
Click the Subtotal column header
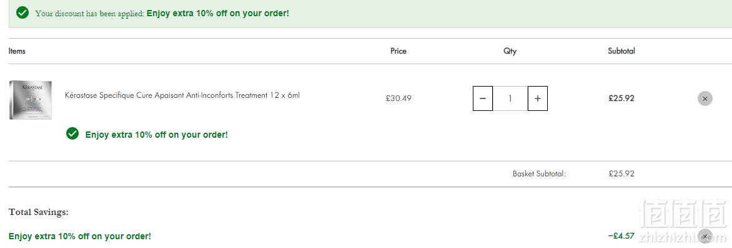[621, 51]
